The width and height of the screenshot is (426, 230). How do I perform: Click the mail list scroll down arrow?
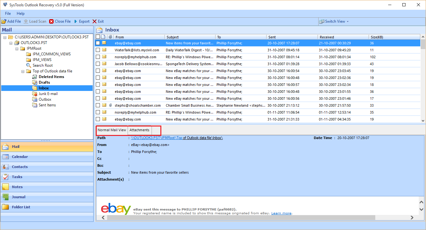[423, 120]
